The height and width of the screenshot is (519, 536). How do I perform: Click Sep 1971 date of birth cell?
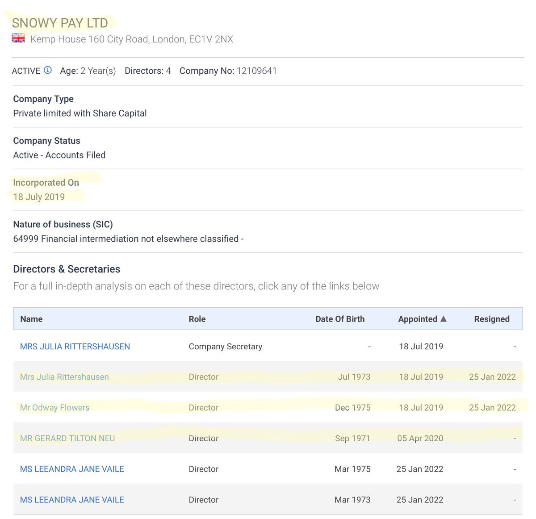353,438
